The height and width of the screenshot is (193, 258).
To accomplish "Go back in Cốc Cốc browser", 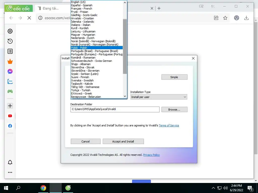I will [11, 18].
